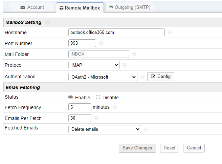Select the Disable status radio button
Viewport: 222px width, 164px height.
pyautogui.click(x=98, y=97)
